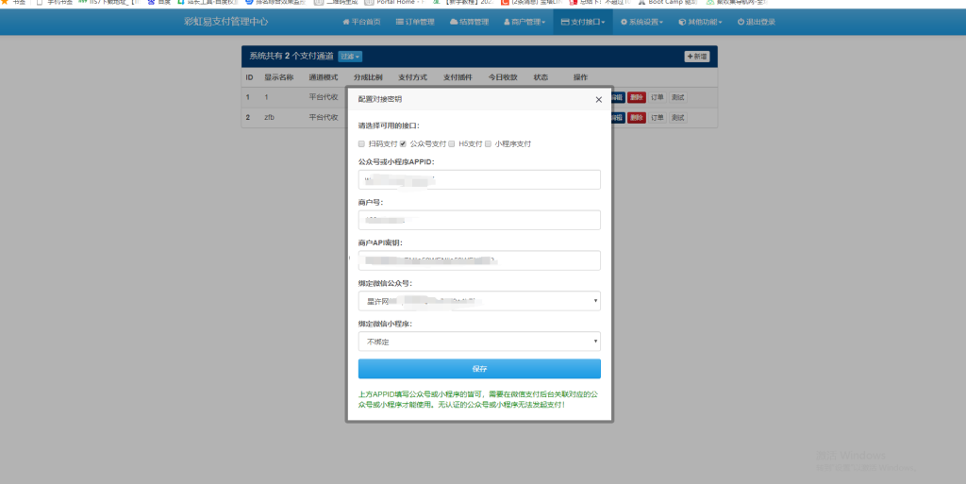Click the zfb channel name cell

pyautogui.click(x=269, y=117)
